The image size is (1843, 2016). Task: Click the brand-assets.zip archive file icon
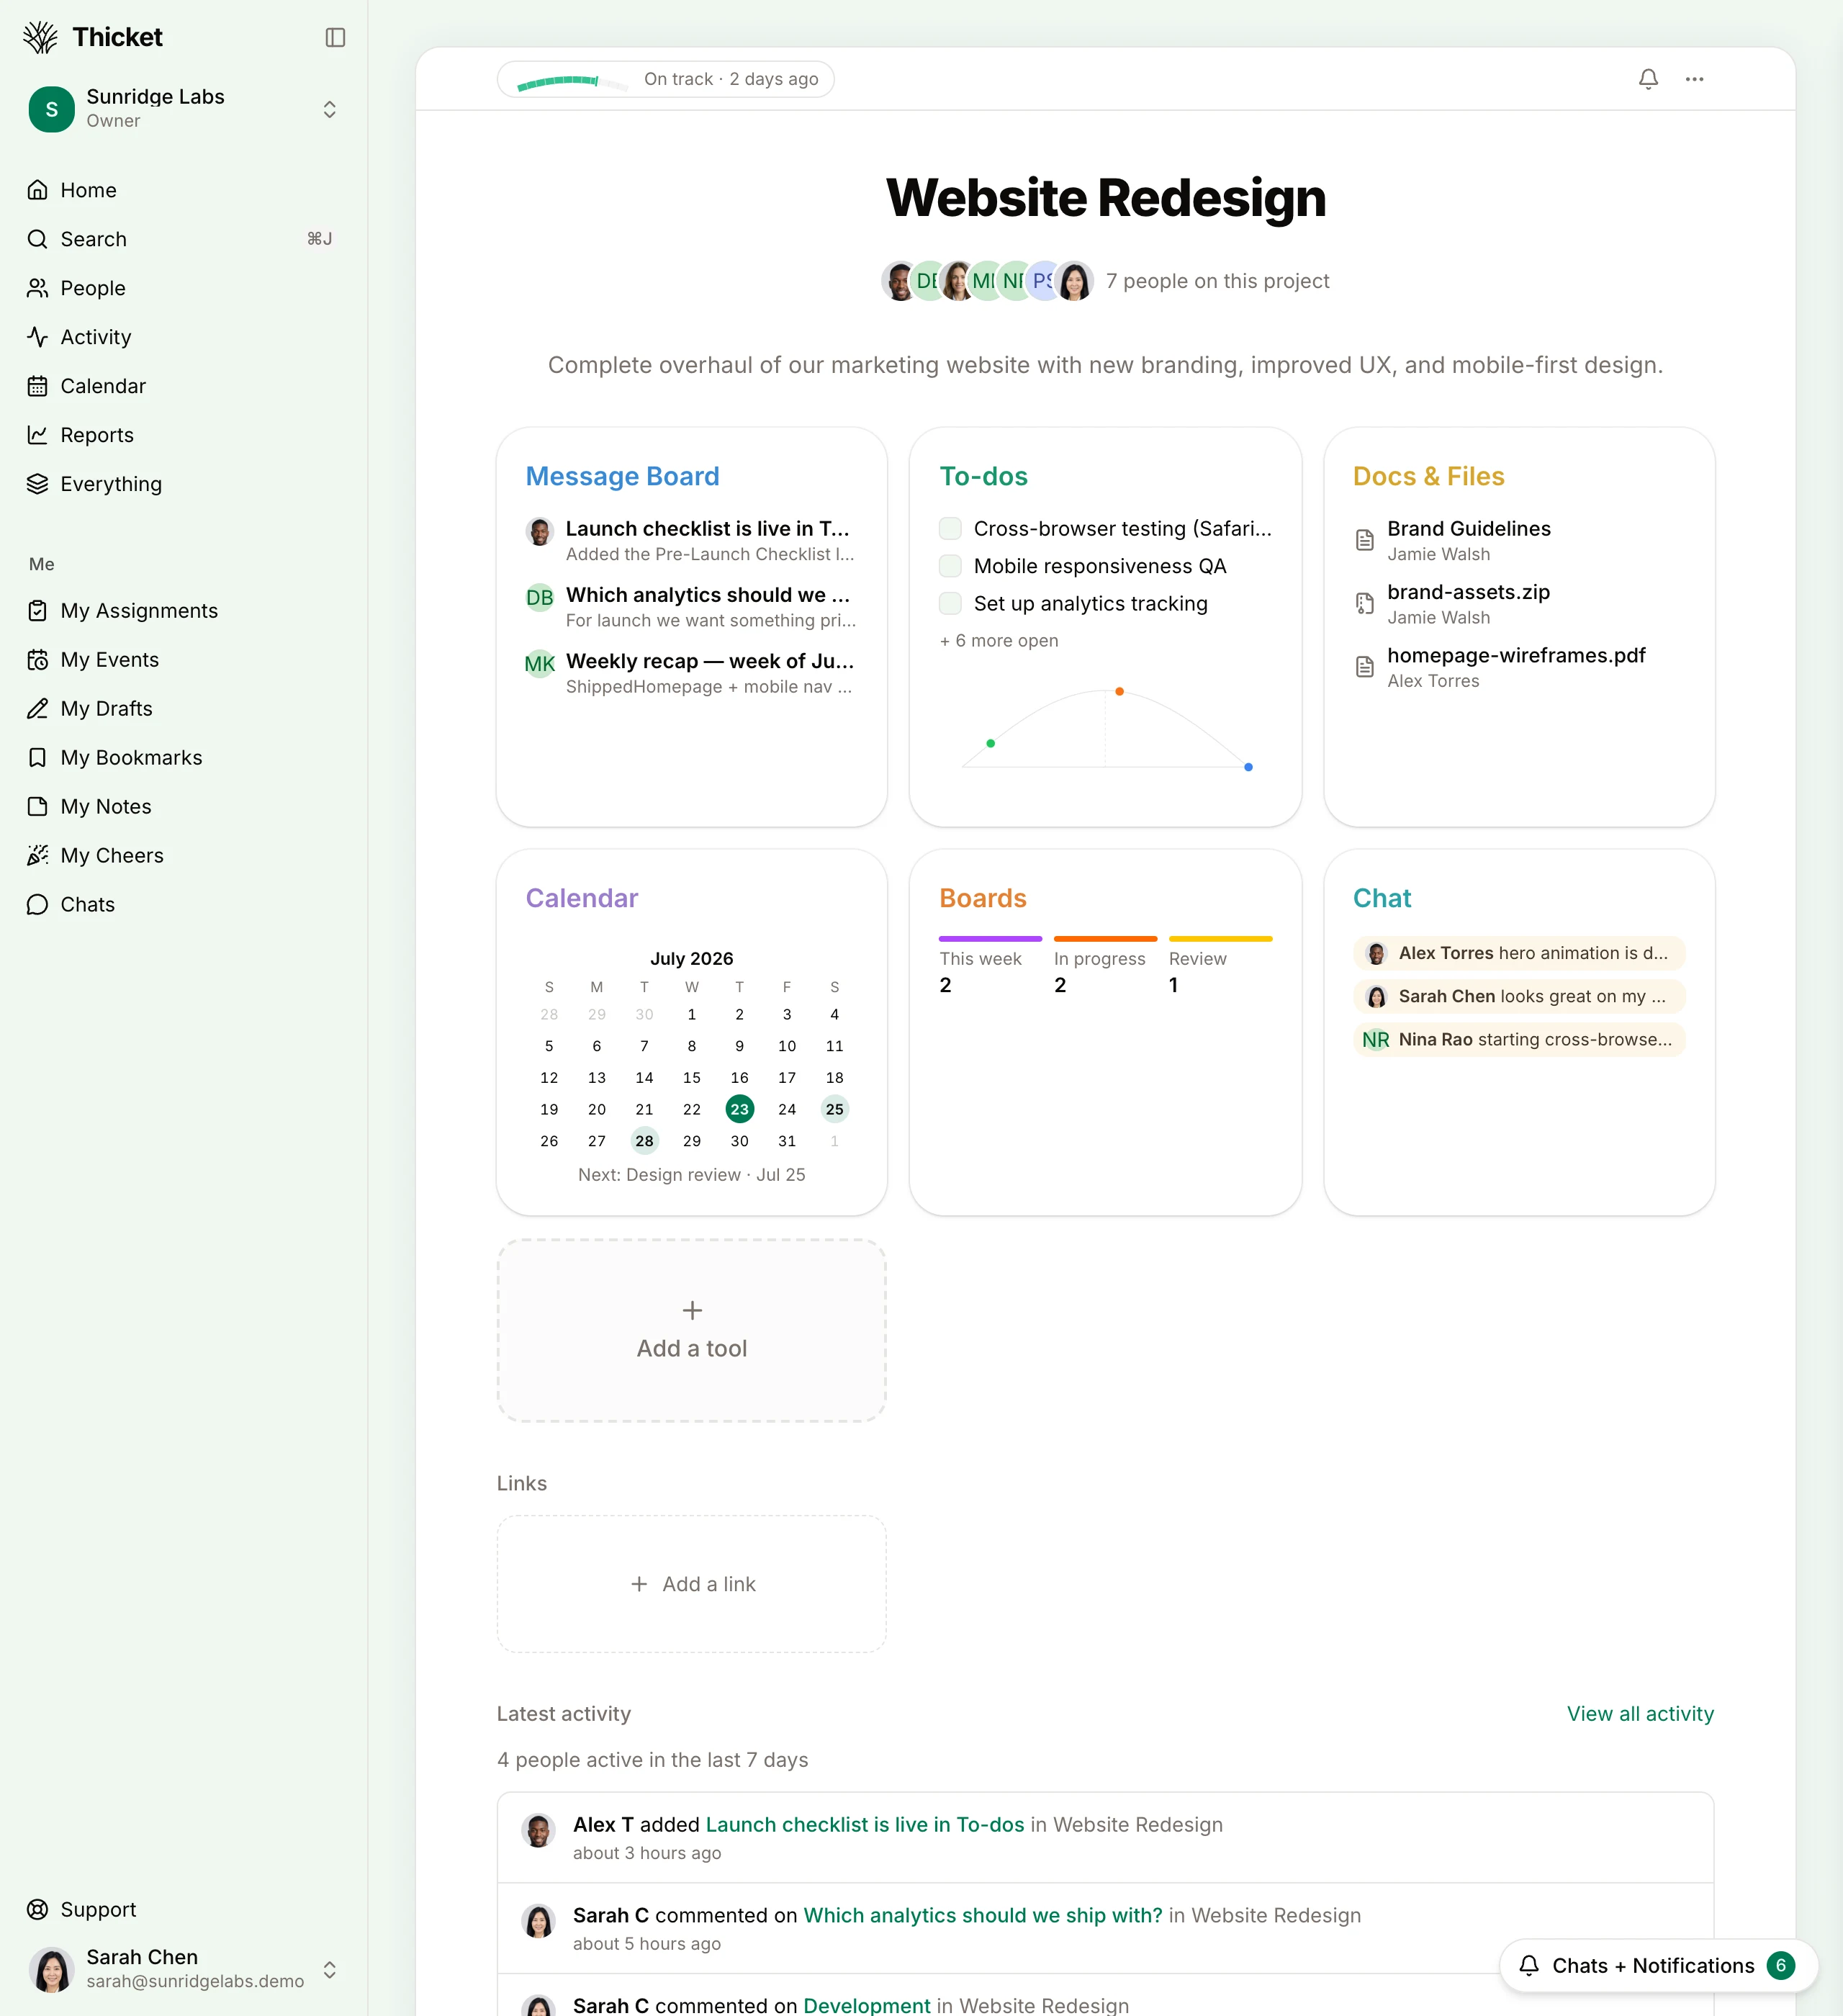tap(1364, 603)
